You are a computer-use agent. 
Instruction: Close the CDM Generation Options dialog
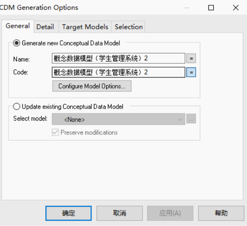pyautogui.click(x=236, y=8)
